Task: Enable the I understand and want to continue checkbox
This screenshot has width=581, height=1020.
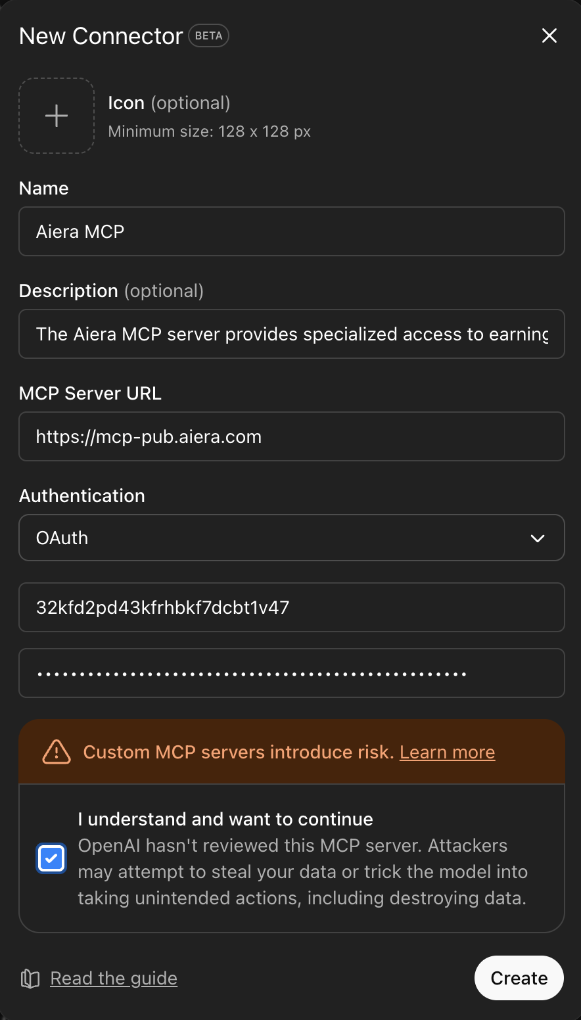Action: (x=51, y=858)
